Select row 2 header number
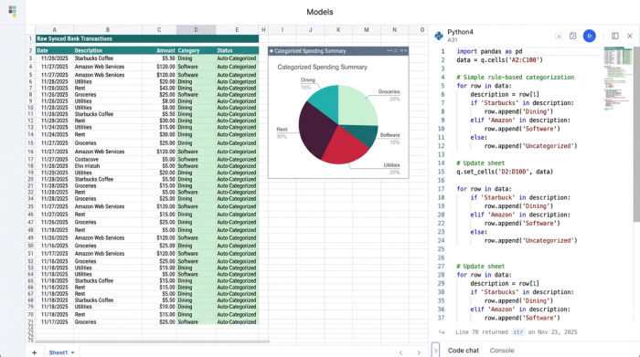Screen dimensions: 640x357 tap(30, 50)
